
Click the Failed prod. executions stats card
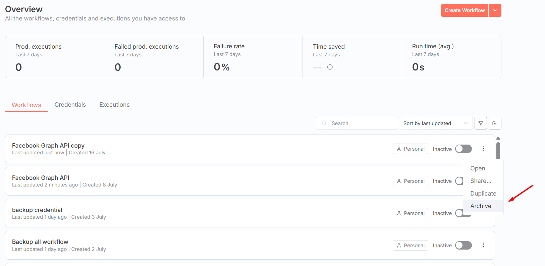(x=154, y=57)
